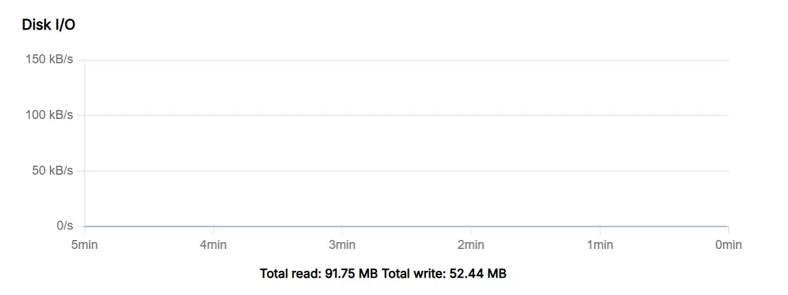
Task: Pick the 3min time label
Action: click(x=342, y=245)
